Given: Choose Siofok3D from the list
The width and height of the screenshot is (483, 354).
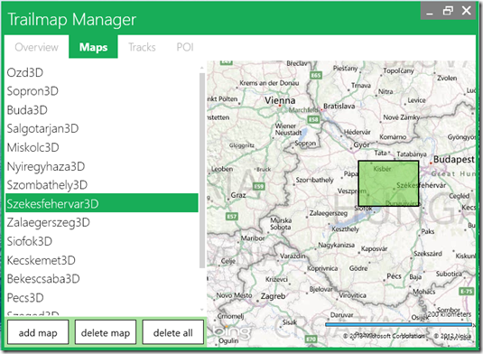Looking at the screenshot, I should pos(102,241).
